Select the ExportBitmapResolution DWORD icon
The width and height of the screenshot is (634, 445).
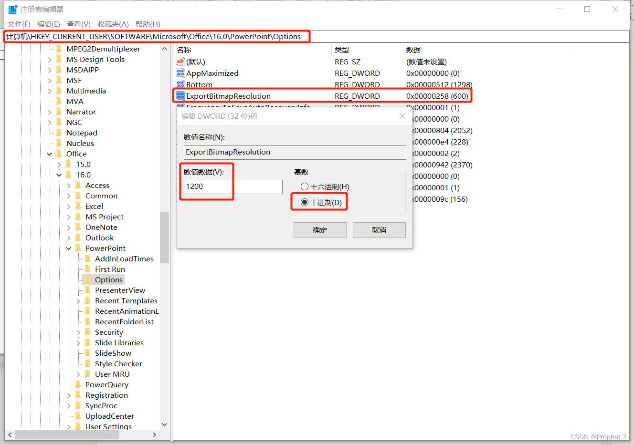(x=180, y=95)
